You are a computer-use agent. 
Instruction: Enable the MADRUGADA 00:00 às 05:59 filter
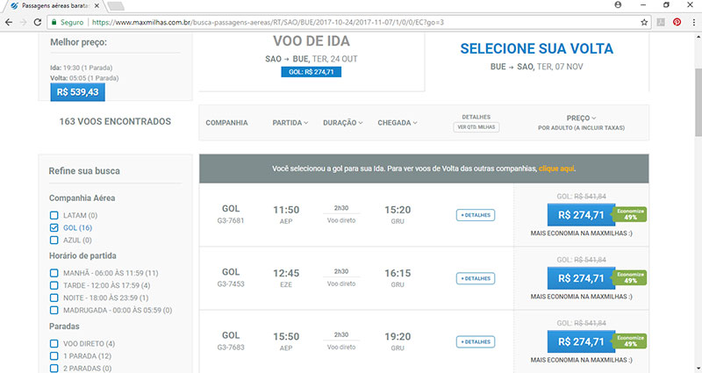(x=54, y=311)
